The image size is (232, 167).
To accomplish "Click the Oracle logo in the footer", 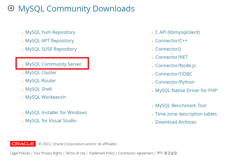I will tap(23, 144).
